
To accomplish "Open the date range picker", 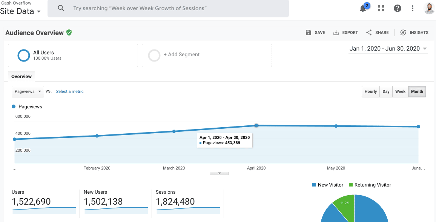I will [388, 49].
